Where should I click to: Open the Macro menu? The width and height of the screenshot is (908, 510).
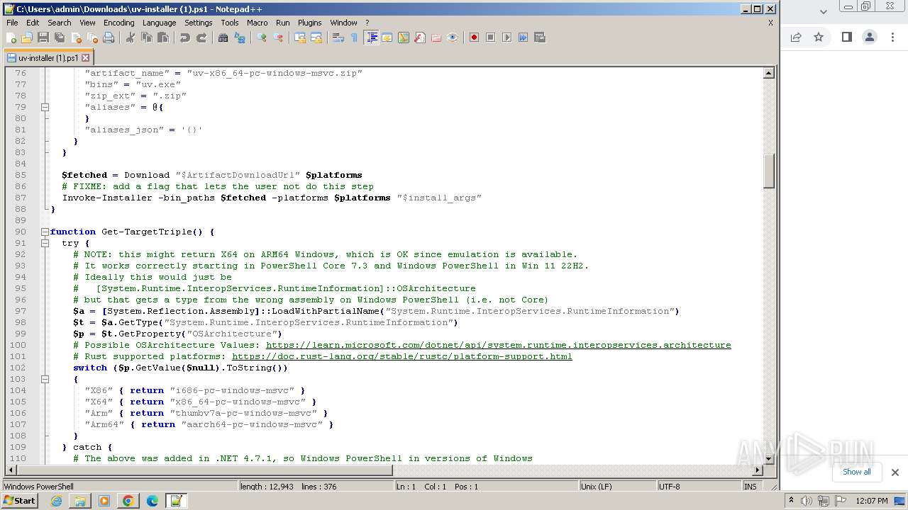pos(257,23)
